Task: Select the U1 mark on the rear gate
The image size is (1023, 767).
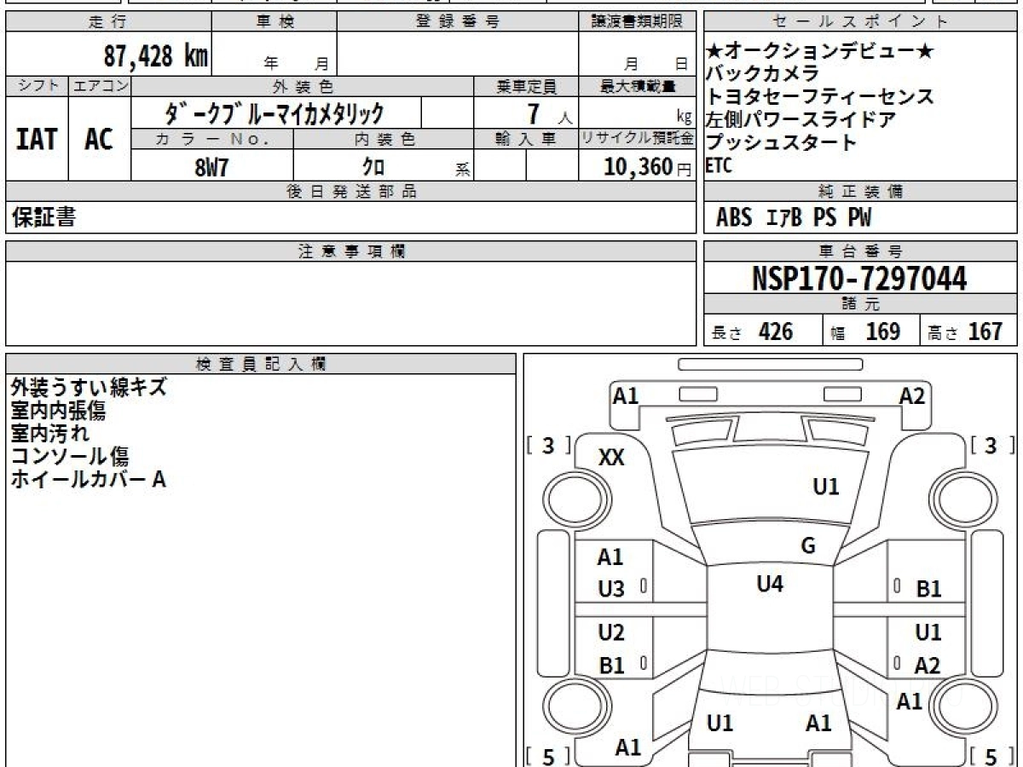Action: (720, 724)
